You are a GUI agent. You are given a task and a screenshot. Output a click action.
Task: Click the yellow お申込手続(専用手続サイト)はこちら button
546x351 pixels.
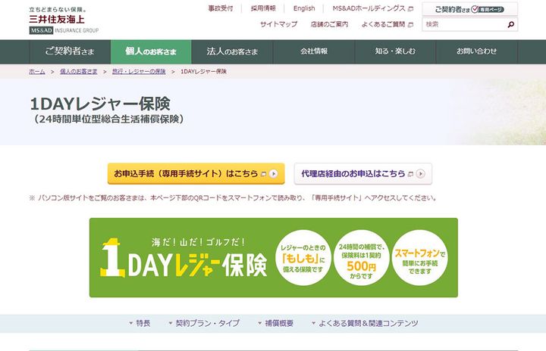coord(196,173)
